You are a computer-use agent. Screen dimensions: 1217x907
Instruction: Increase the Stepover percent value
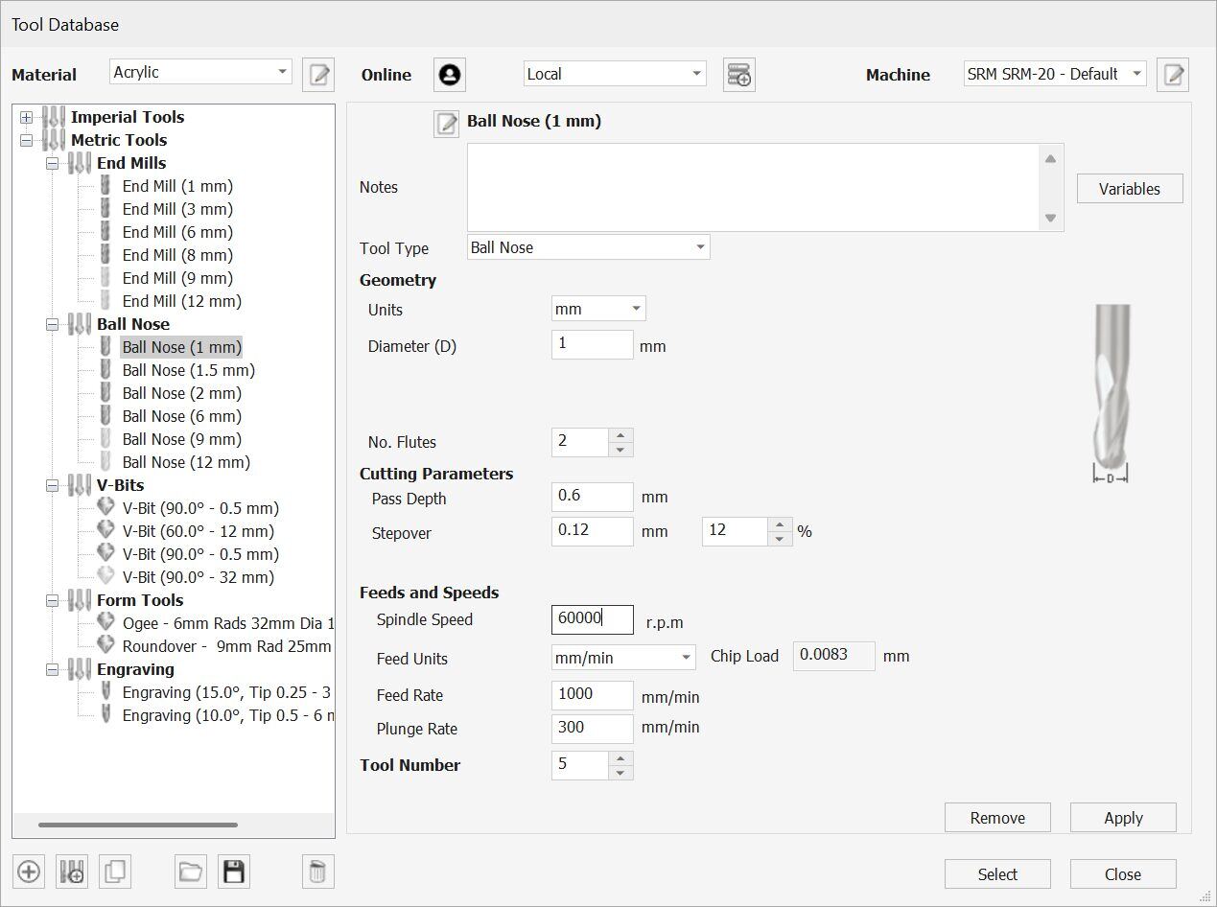tap(780, 524)
